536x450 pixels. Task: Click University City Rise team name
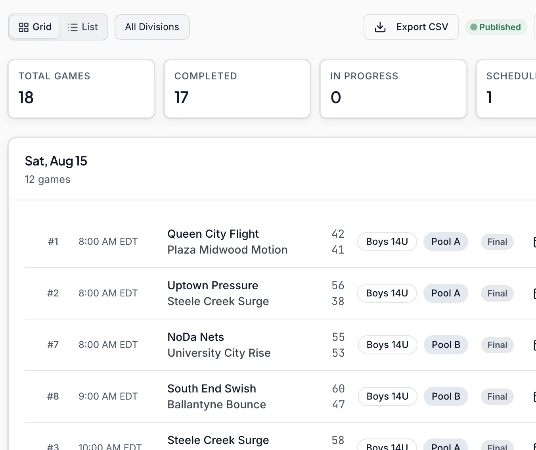(x=219, y=353)
